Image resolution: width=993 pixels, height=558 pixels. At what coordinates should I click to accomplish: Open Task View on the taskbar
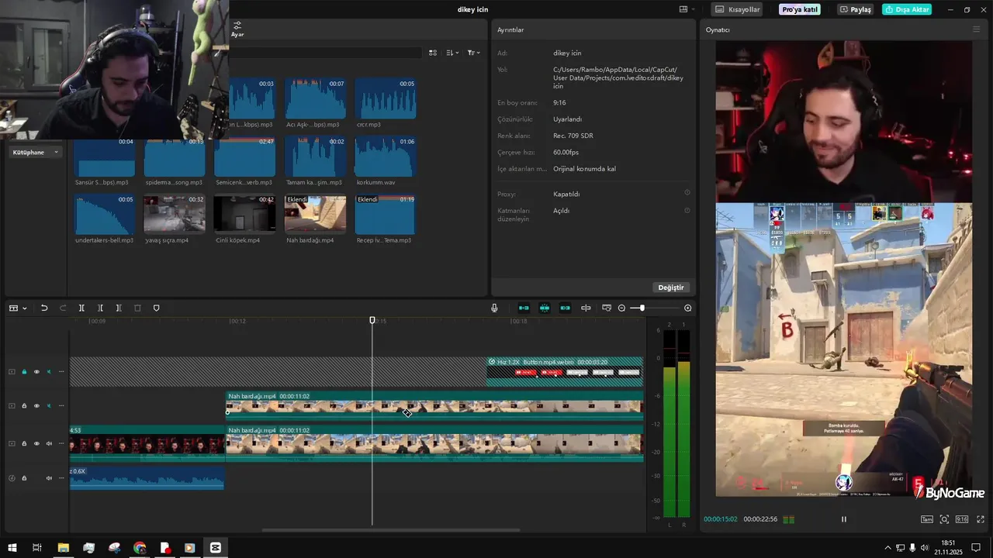coord(36,548)
